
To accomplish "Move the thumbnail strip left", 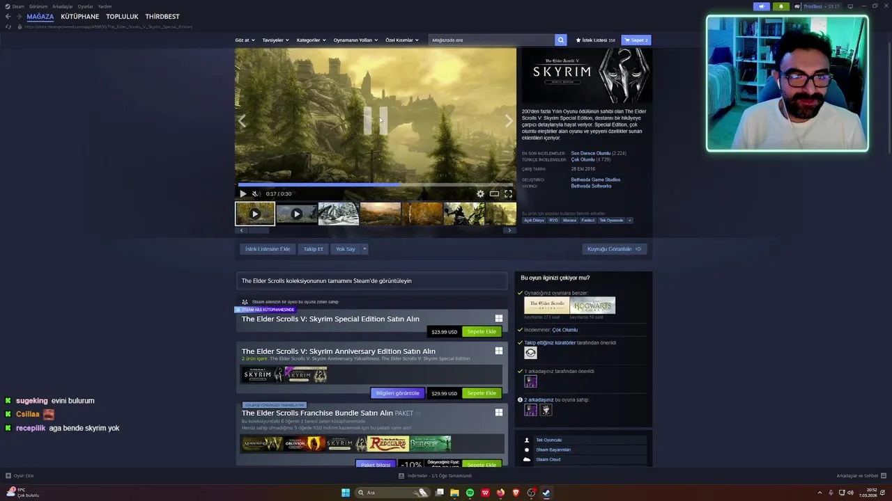I will (x=241, y=230).
